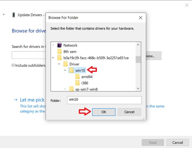Click the folder tree scroll up arrow
The height and width of the screenshot is (148, 192).
pos(138,45)
